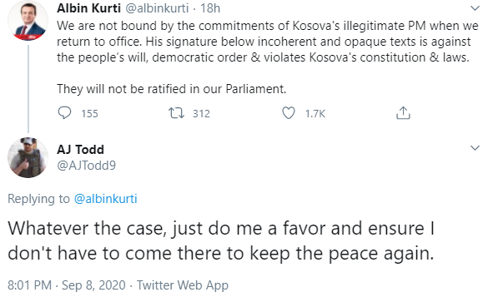
Task: Like Albin Kurti's tweet with heart icon
Action: [289, 113]
